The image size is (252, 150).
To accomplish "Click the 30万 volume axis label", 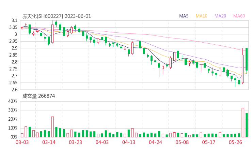I will (13, 110).
